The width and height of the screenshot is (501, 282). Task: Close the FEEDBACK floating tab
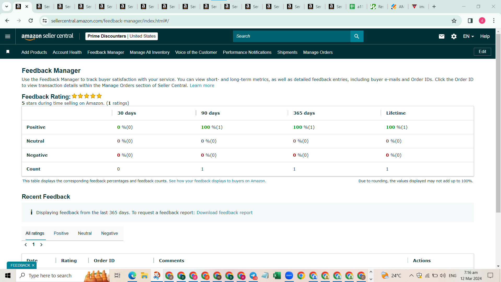click(33, 265)
